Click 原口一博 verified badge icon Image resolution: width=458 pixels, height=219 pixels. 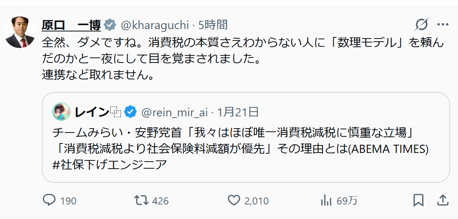pos(110,25)
